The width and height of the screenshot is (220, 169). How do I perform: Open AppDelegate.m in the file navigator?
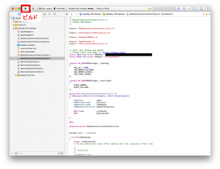click(x=27, y=35)
